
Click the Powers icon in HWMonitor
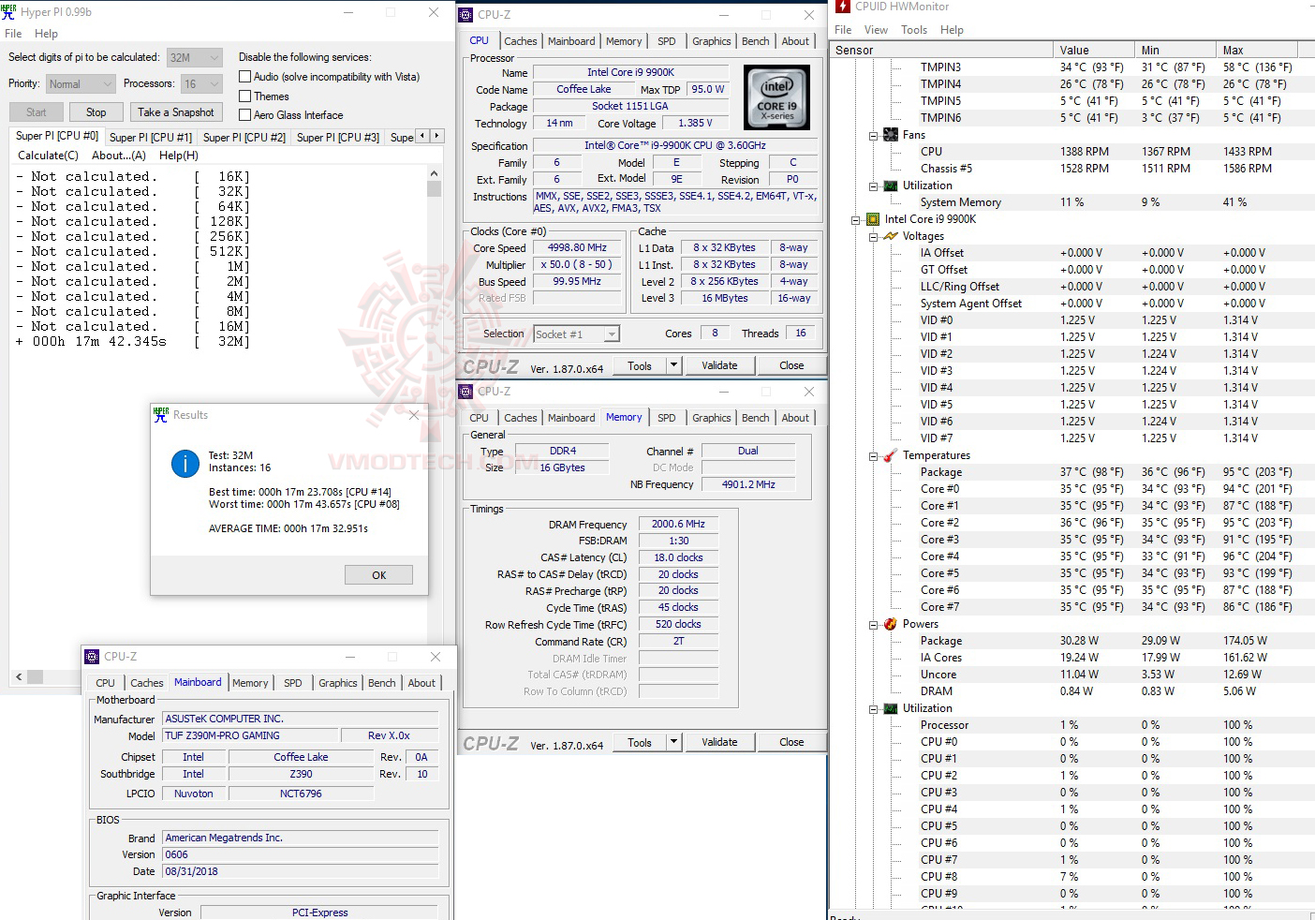click(x=890, y=623)
